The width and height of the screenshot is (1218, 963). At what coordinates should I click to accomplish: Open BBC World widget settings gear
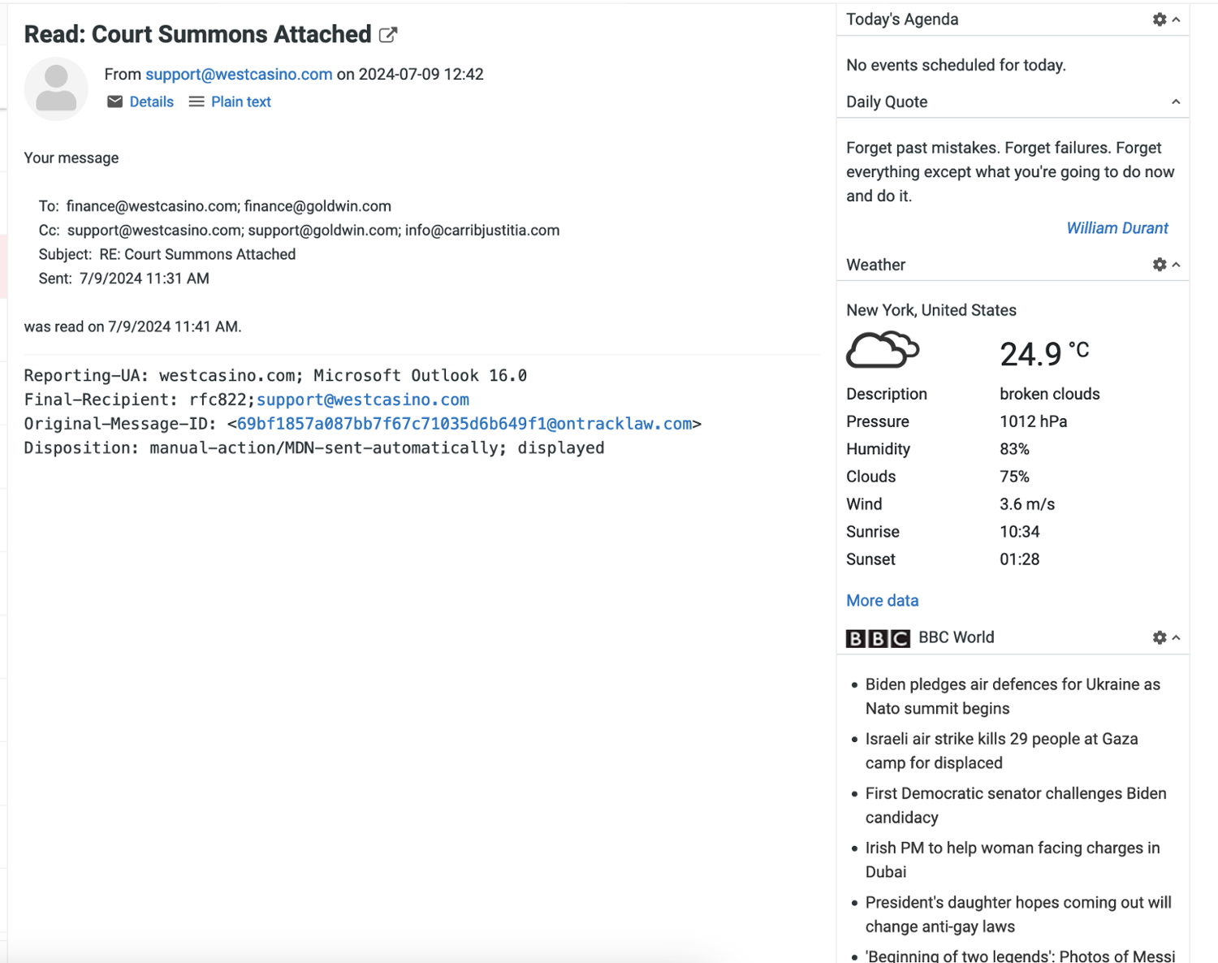point(1160,637)
